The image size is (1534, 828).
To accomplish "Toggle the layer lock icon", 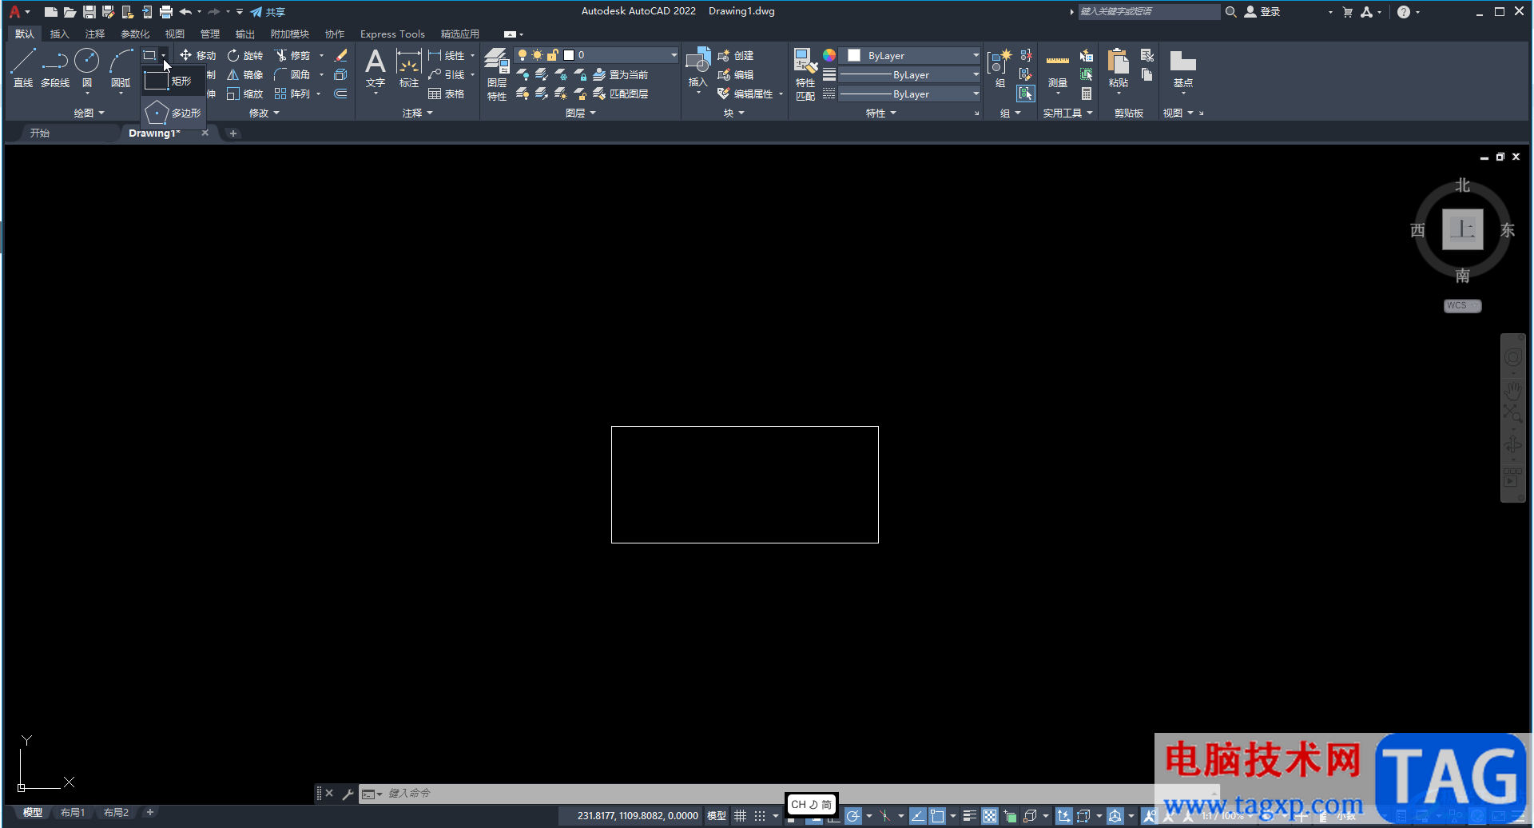I will 553,55.
